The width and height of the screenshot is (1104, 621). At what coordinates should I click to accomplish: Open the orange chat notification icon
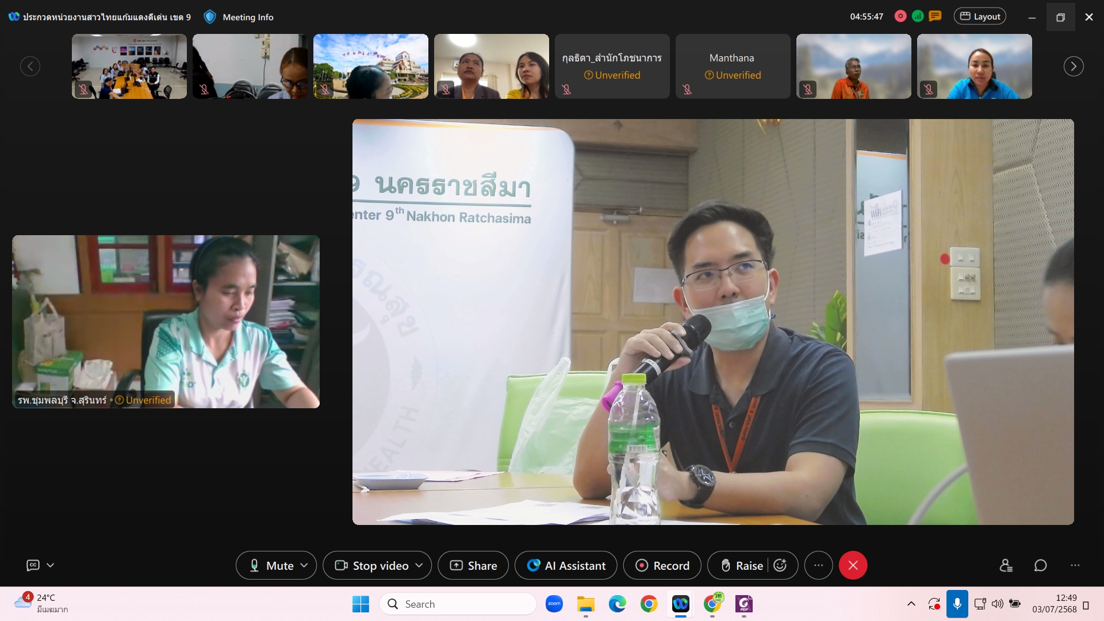[x=936, y=16]
